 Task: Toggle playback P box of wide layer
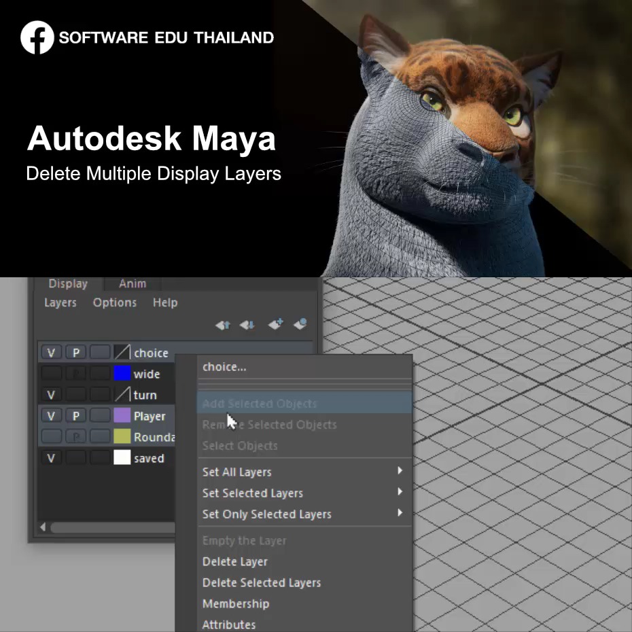[76, 374]
